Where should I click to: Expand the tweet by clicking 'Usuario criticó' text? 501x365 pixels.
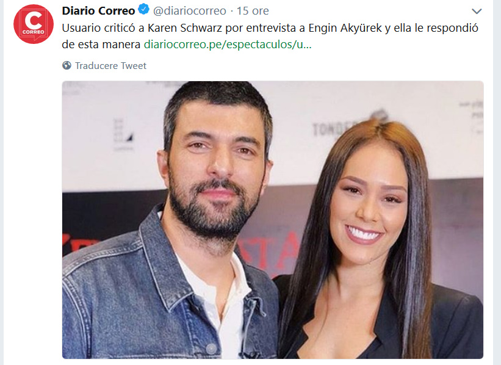100,28
